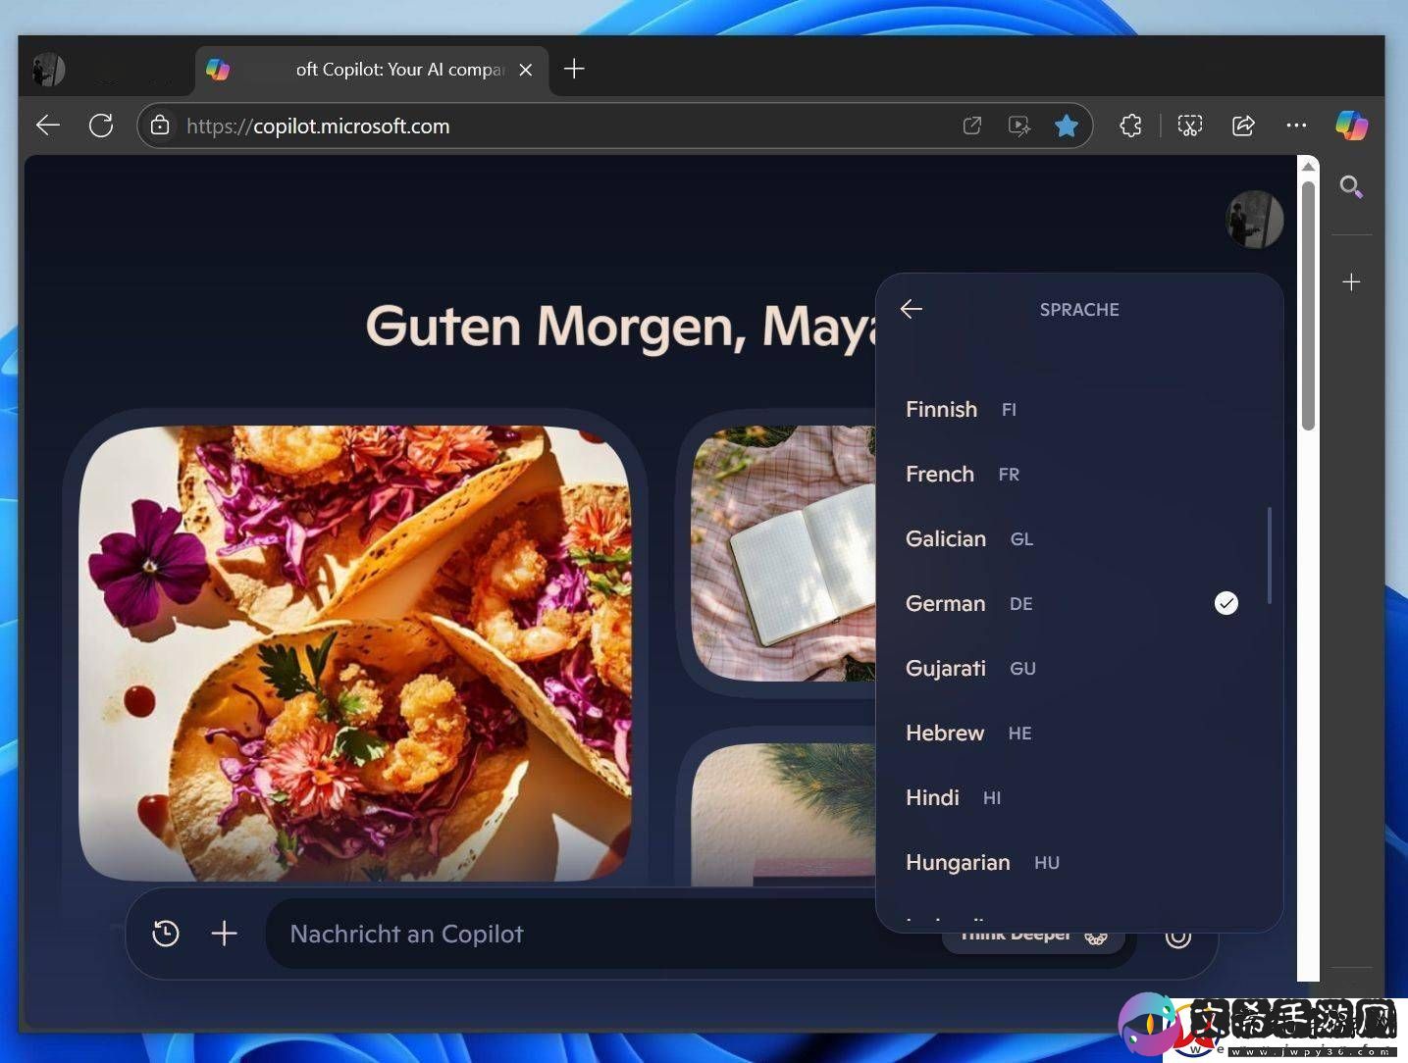Click the read aloud video icon in address bar

pyautogui.click(x=1018, y=126)
